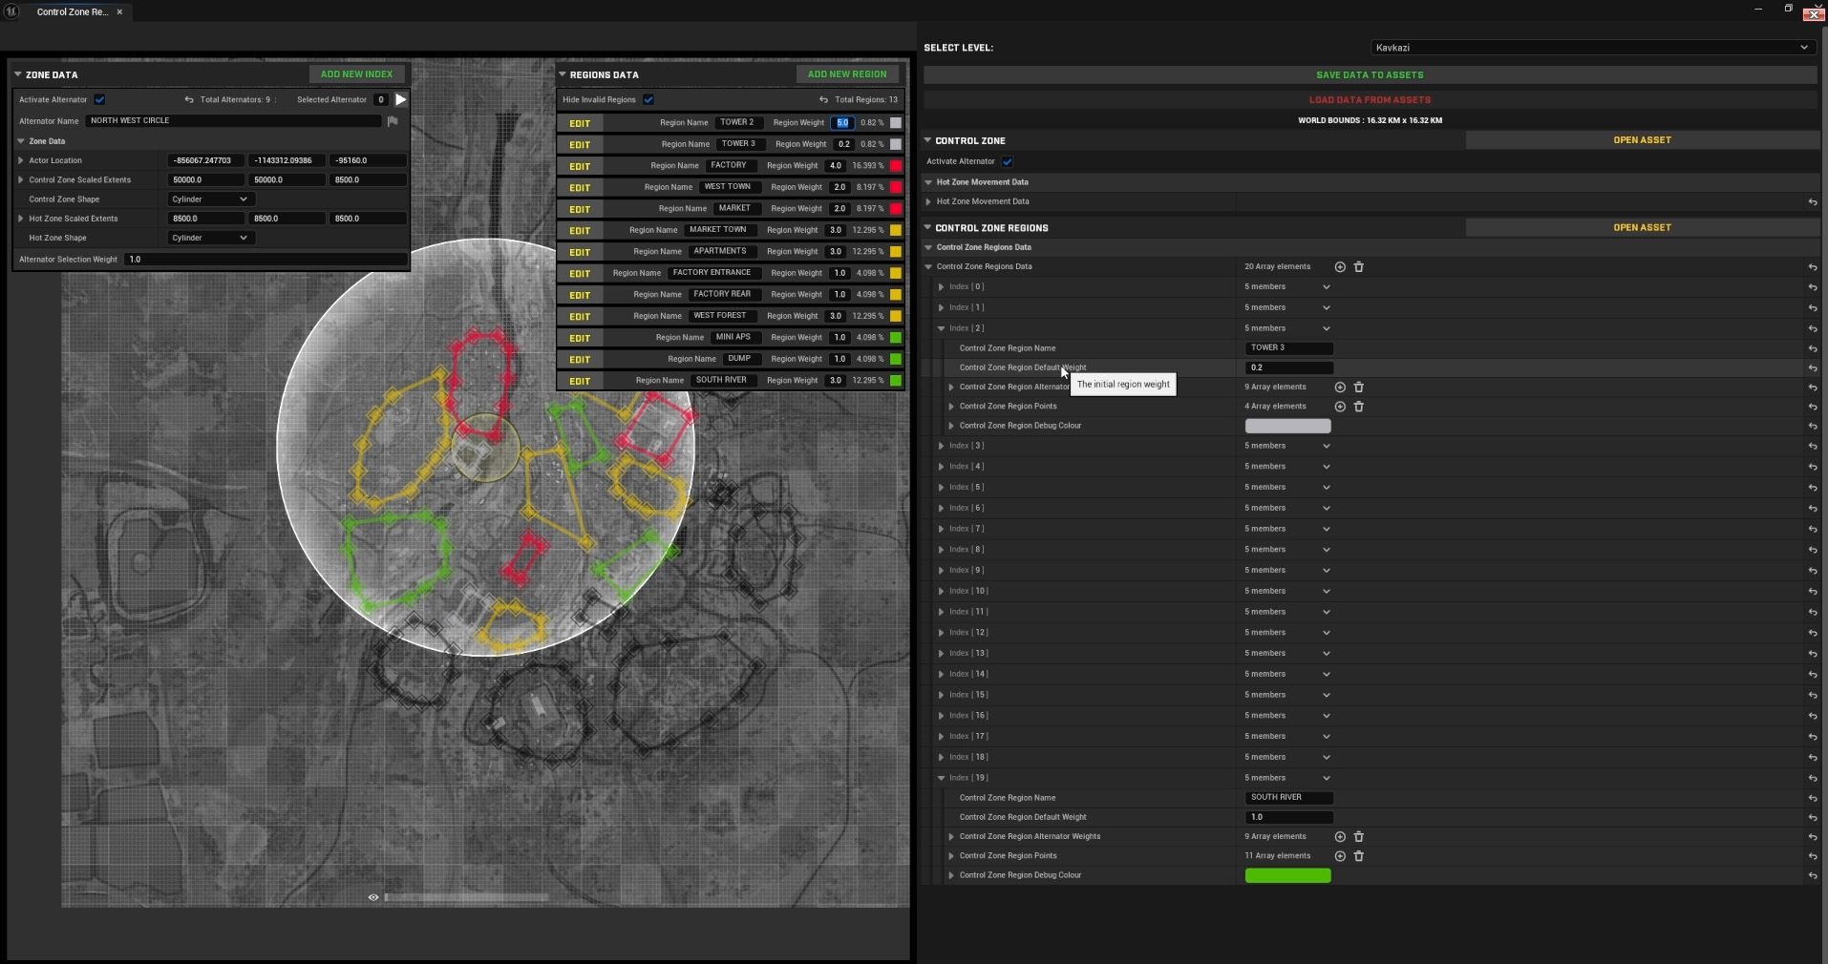
Task: Click reset arrow next to Total Alternators
Action: pos(189,100)
